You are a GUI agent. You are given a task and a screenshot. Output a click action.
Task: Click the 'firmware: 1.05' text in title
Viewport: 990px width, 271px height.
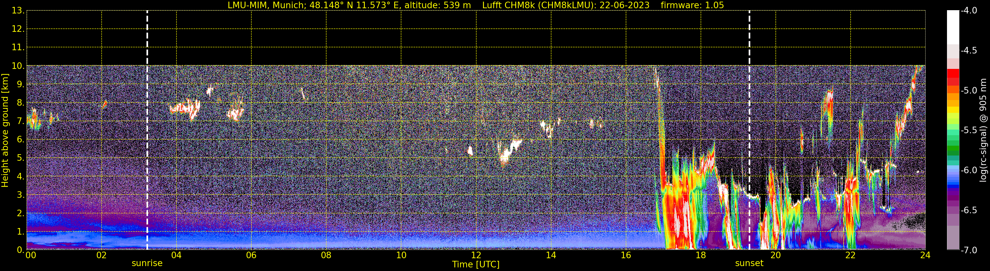692,5
